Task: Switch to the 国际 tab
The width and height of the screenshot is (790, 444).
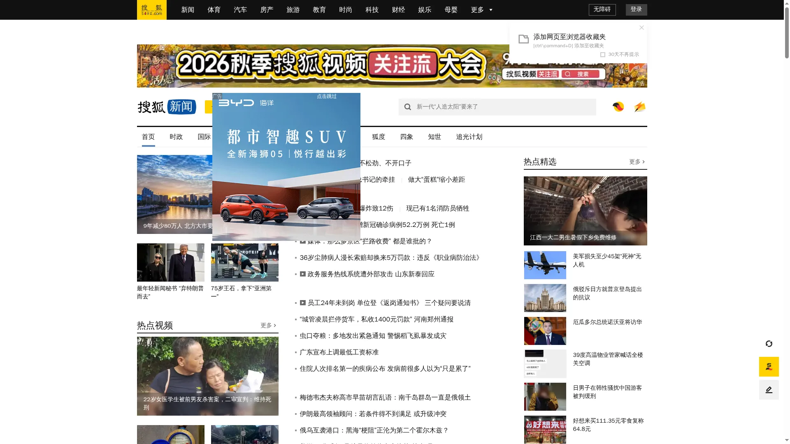Action: pos(204,137)
